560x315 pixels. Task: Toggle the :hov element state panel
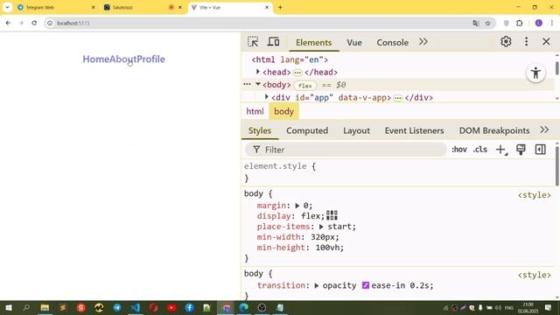tap(458, 150)
